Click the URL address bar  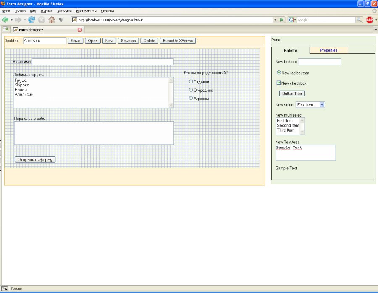pyautogui.click(x=175, y=20)
